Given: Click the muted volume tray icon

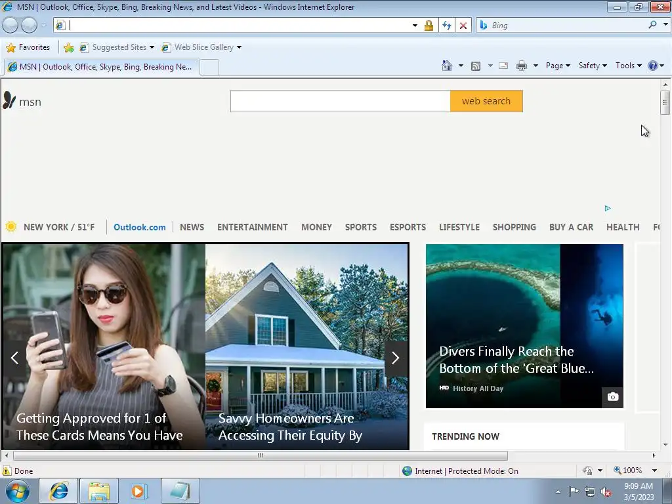Looking at the screenshot, I should pyautogui.click(x=606, y=492).
